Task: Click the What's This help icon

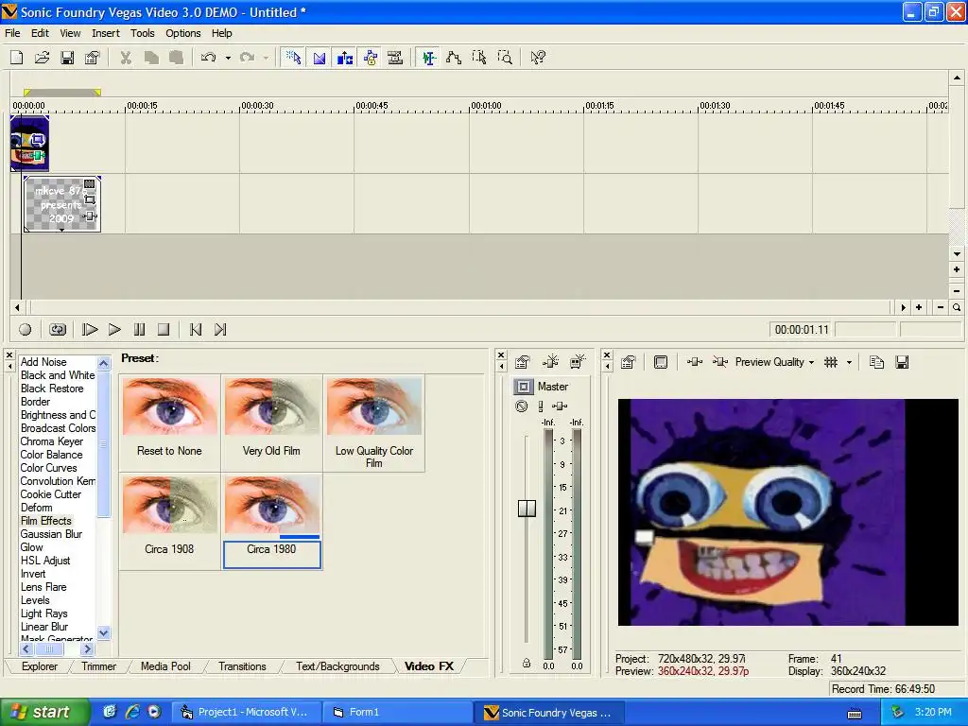Action: click(x=538, y=58)
